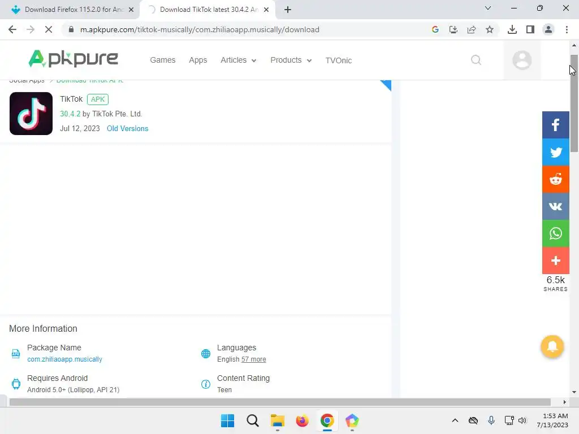Click the 30.4.2 version link
Viewport: 579px width, 434px height.
[x=70, y=114]
